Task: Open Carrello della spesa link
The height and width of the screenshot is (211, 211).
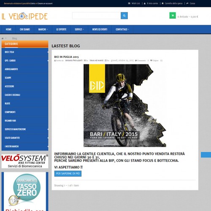Action: coord(172,3)
